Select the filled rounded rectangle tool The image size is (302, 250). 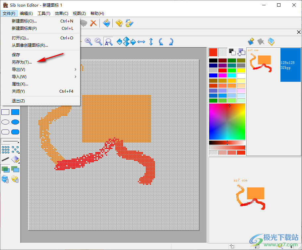[15, 132]
